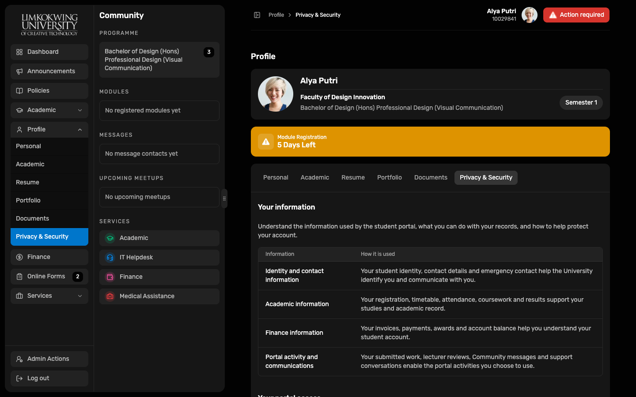
Task: Click the Admin Actions user icon
Action: (x=19, y=359)
